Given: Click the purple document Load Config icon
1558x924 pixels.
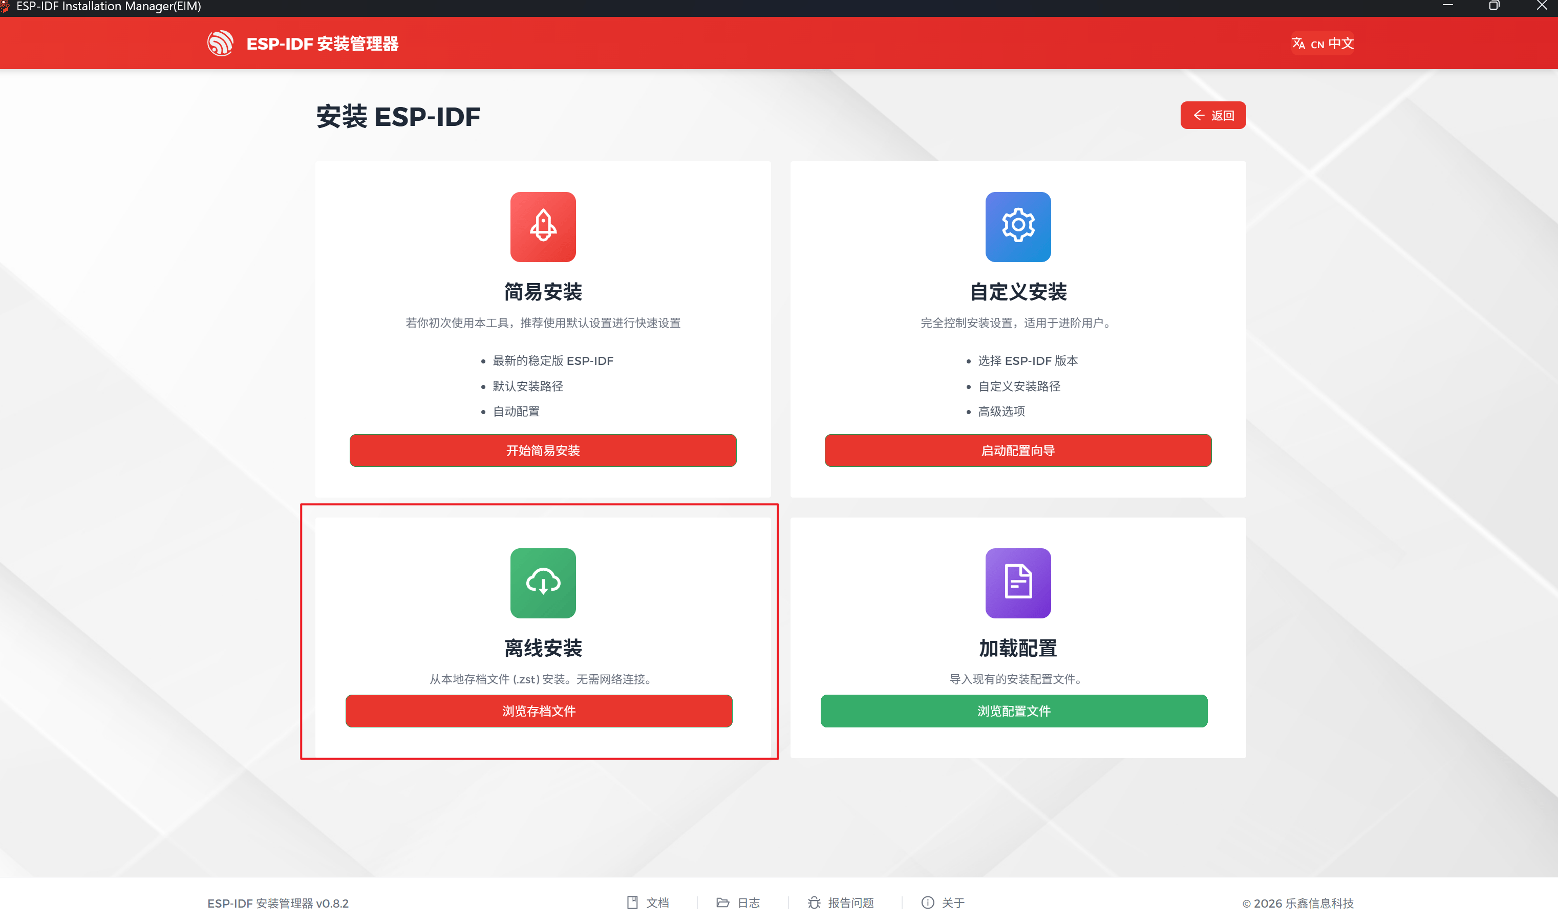Looking at the screenshot, I should click(x=1017, y=583).
